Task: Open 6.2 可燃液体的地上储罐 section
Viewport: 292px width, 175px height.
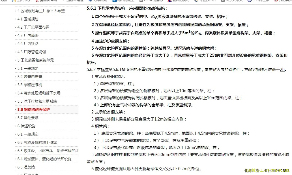Action: [37, 142]
